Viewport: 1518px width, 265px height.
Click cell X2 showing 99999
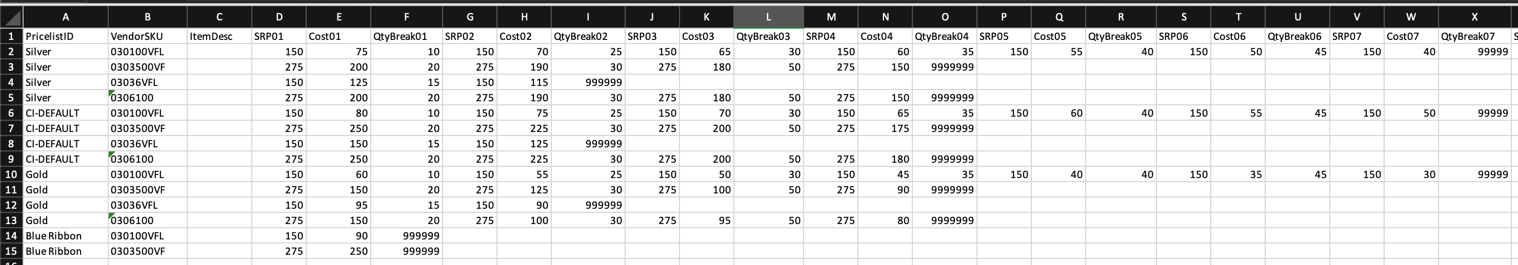point(1474,52)
